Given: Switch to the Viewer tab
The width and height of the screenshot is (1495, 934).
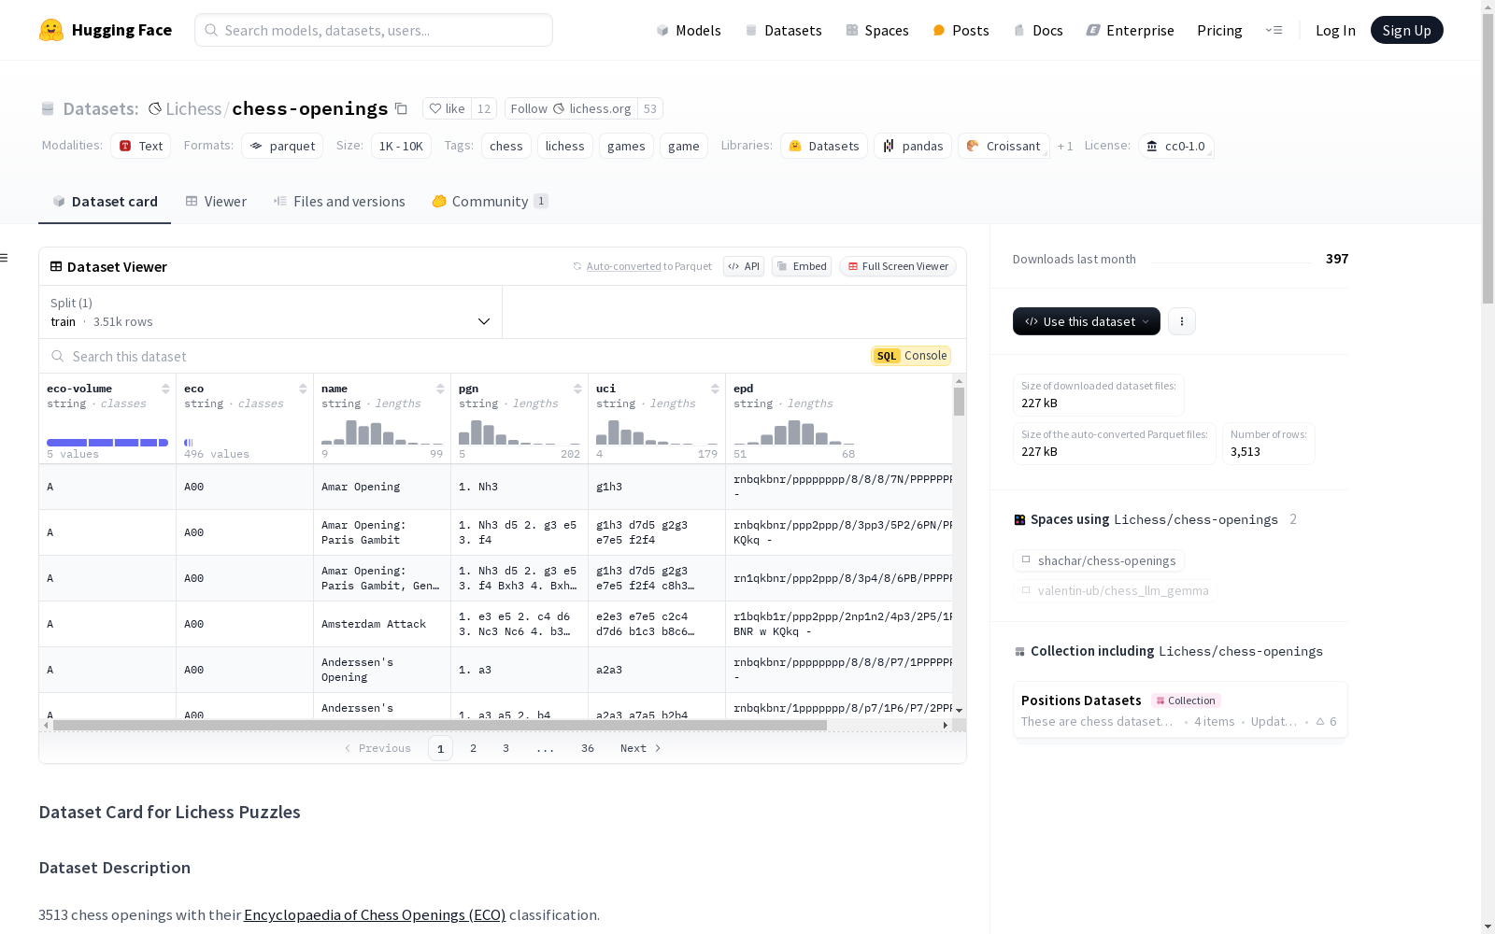Looking at the screenshot, I should 216,202.
